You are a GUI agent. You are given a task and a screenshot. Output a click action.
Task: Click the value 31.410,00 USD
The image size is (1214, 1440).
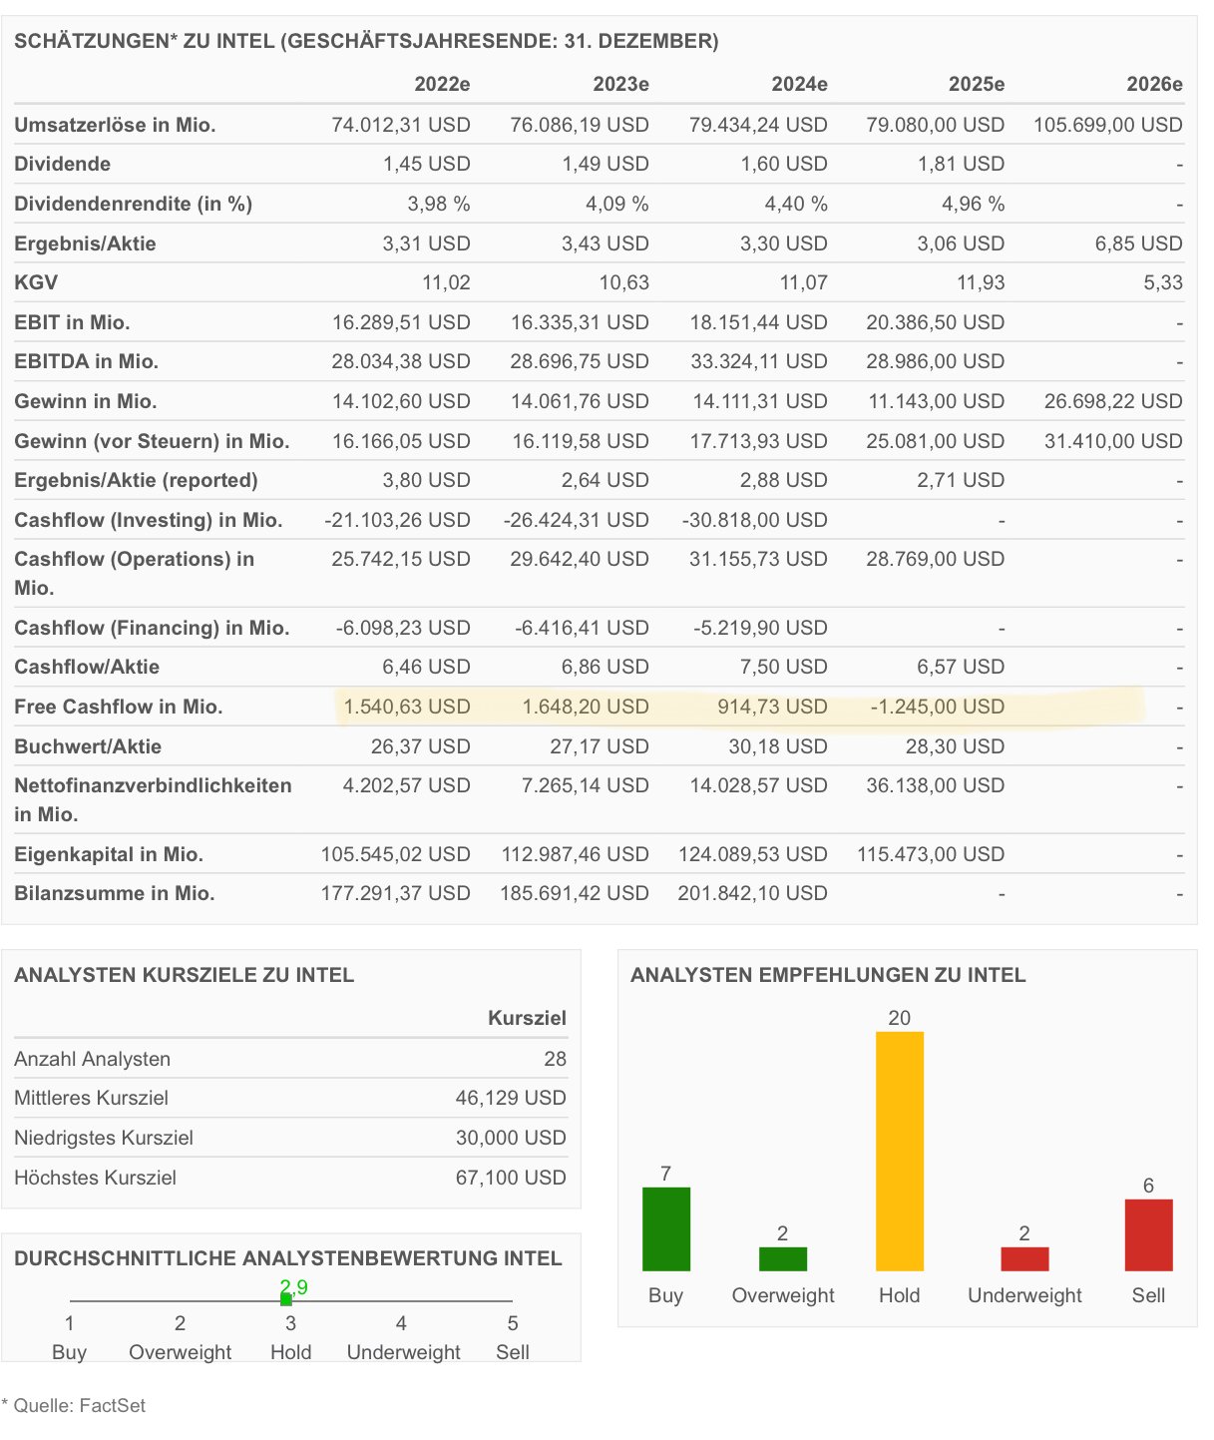click(x=1113, y=441)
